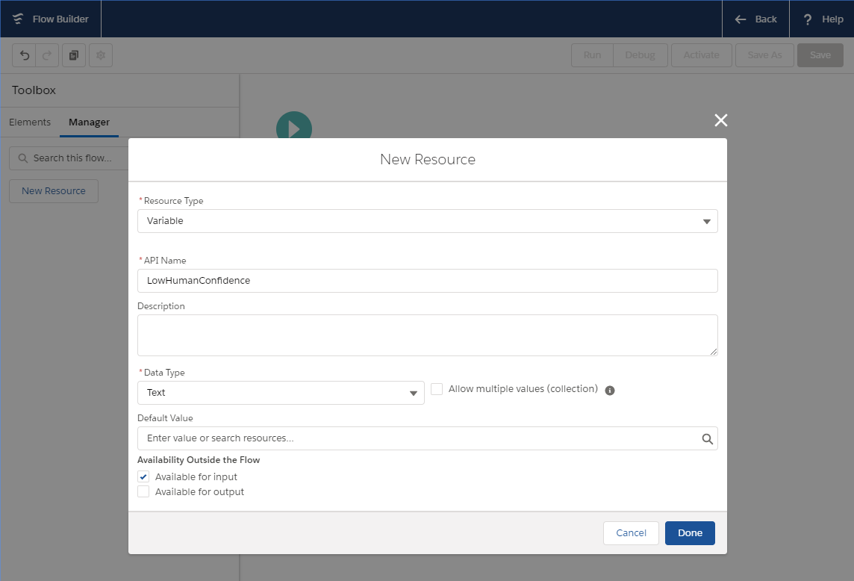Screen dimensions: 854x581
Task: Switch to the Elements tab
Action: click(30, 122)
